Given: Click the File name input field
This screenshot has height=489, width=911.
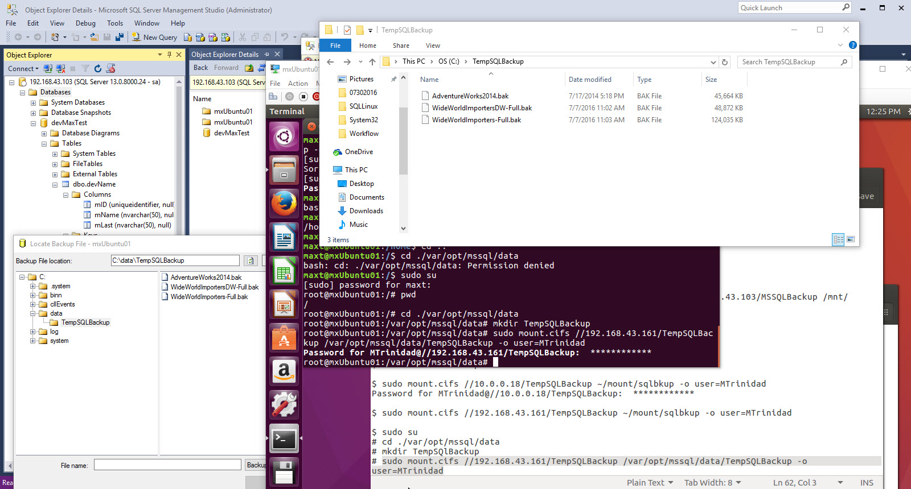Looking at the screenshot, I should (167, 465).
